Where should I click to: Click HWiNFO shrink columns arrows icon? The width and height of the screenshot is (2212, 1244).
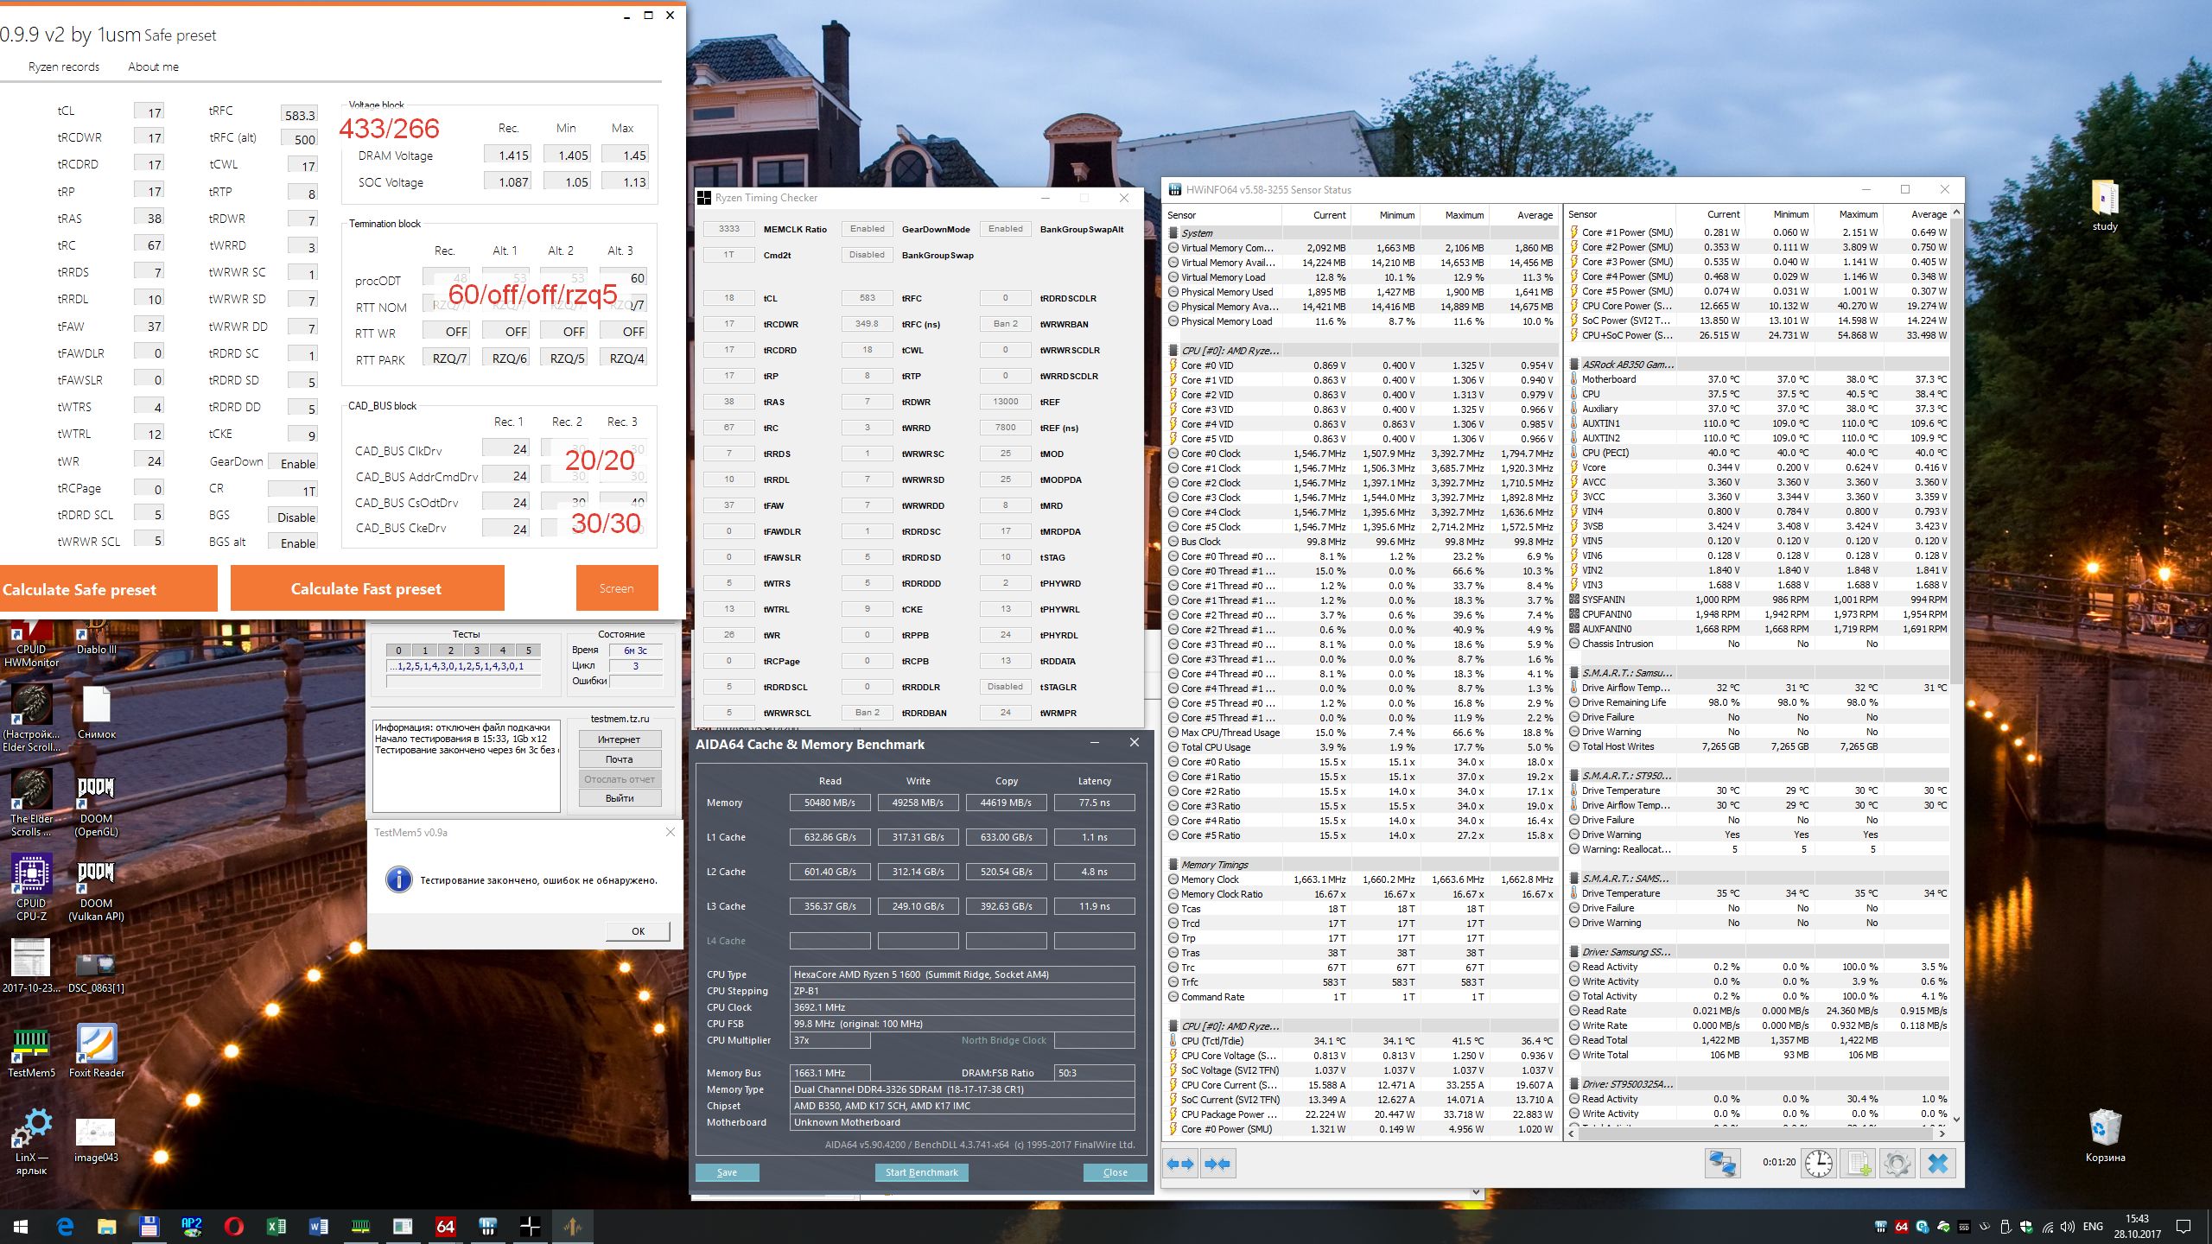[1217, 1164]
